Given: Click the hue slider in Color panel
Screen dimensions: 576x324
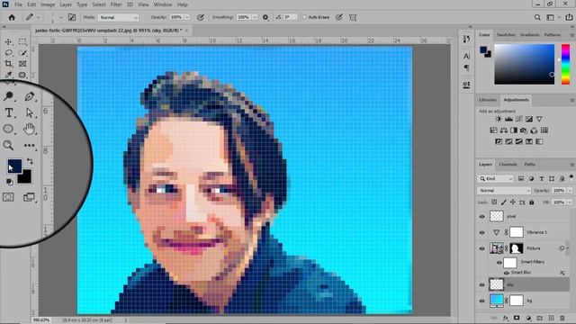Looking at the screenshot, I should [x=566, y=64].
